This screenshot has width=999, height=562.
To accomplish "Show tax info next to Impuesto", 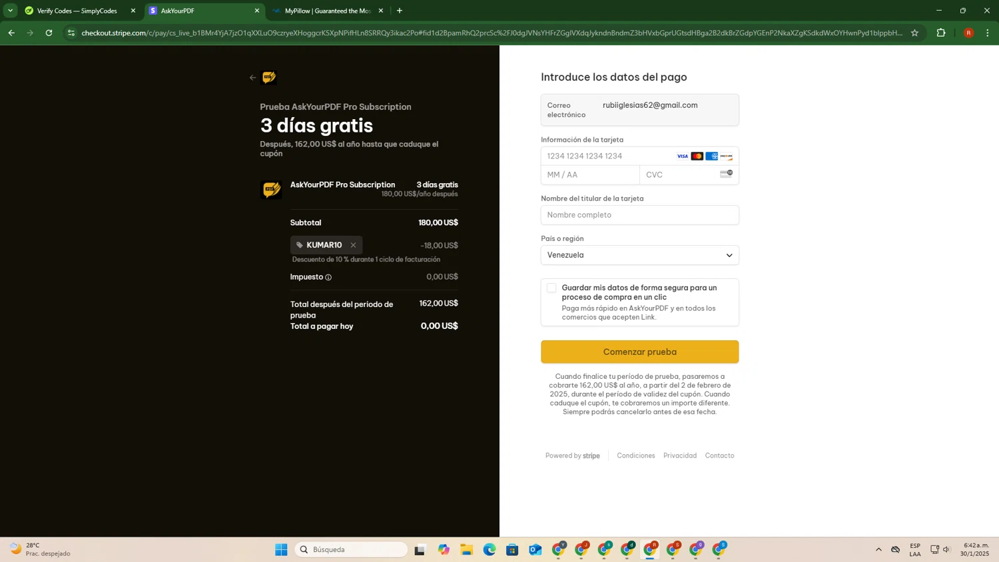I will pyautogui.click(x=328, y=277).
